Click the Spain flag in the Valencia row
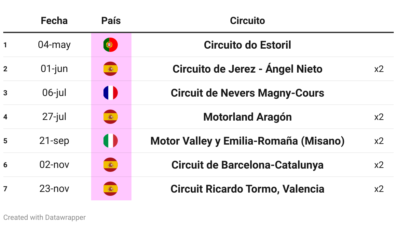Screen dimensions: 397x225 click(111, 189)
